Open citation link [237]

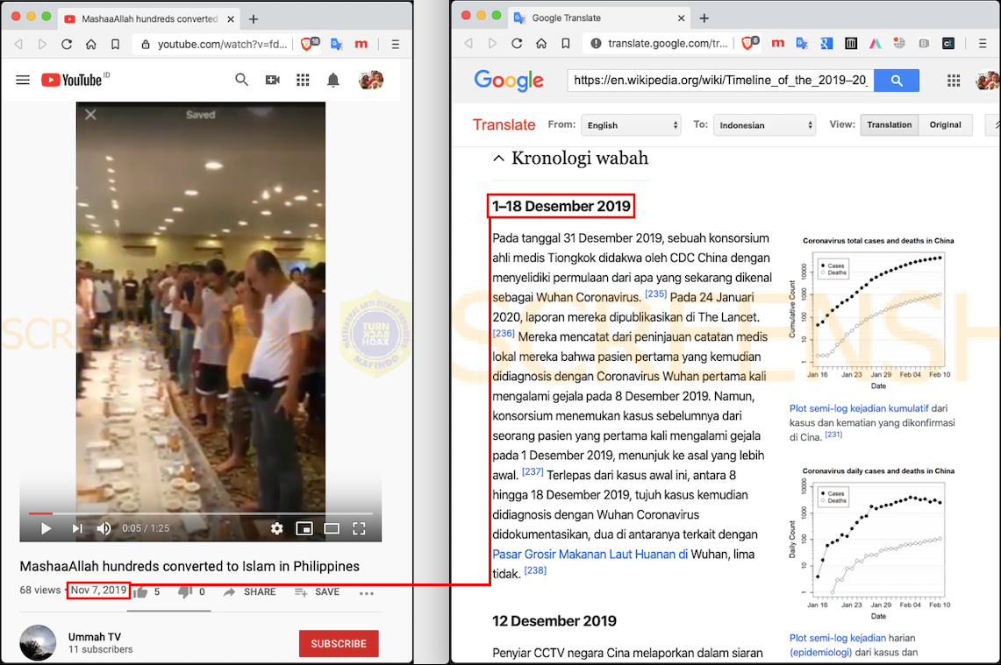[x=533, y=472]
